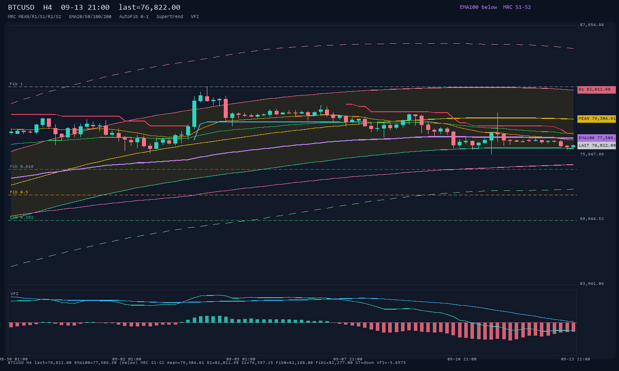Click the 69,944.52 price axis label

[592, 219]
